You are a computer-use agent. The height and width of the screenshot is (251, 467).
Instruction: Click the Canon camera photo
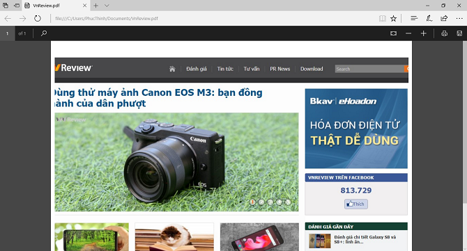pos(176,162)
